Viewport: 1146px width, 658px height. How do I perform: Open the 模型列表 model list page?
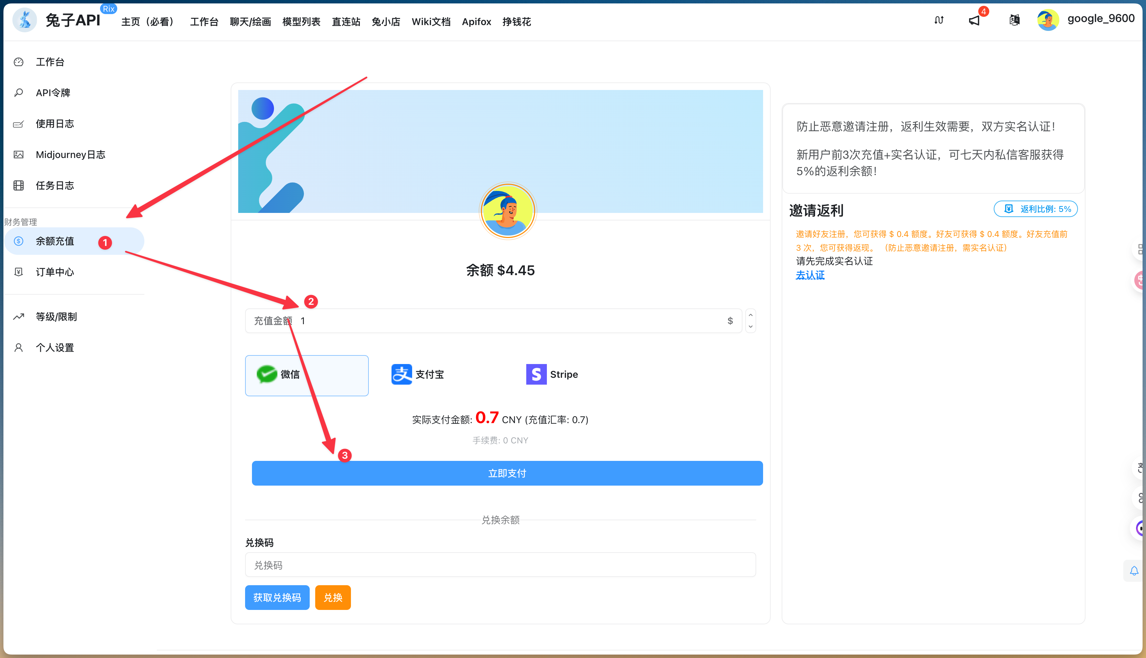301,21
